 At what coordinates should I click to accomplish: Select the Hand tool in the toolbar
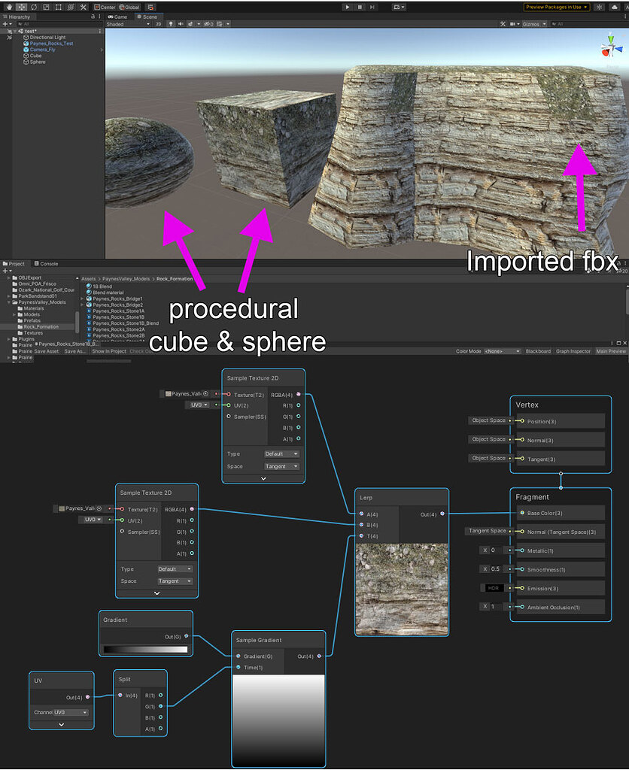tap(8, 6)
